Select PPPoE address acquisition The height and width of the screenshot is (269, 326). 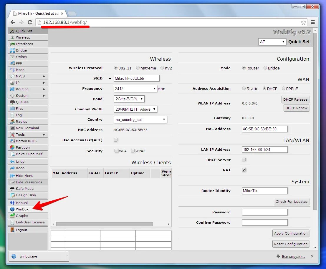[283, 88]
